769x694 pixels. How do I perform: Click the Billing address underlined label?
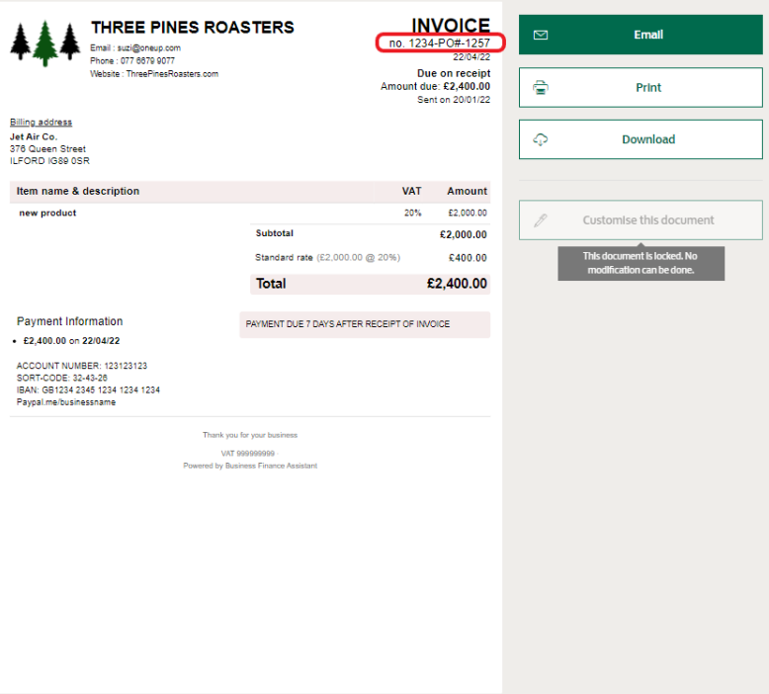pos(41,123)
